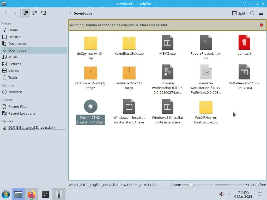Open the hamburger menu
The image size is (267, 200).
pyautogui.click(x=261, y=13)
